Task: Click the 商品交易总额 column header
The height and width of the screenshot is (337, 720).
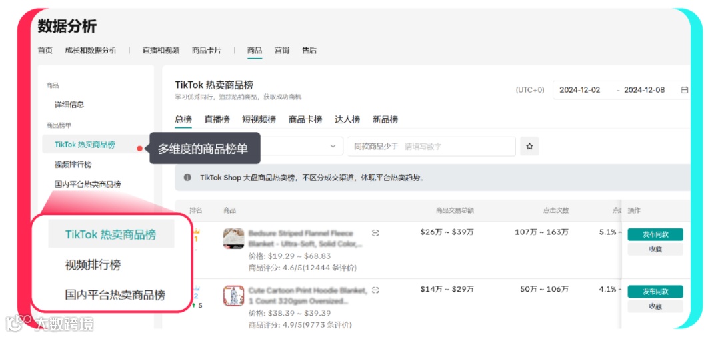Action: [455, 211]
